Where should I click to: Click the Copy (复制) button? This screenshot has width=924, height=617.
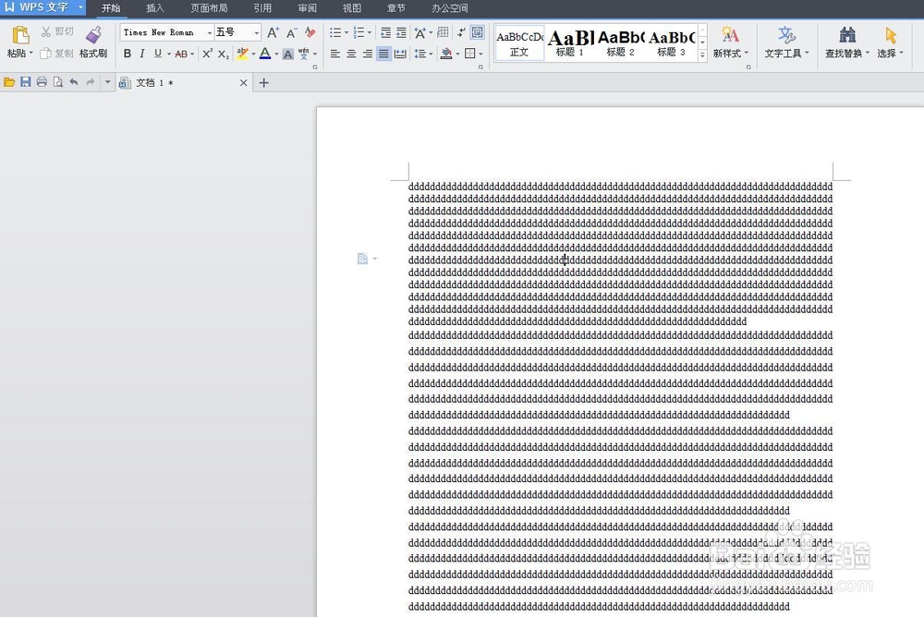[56, 54]
